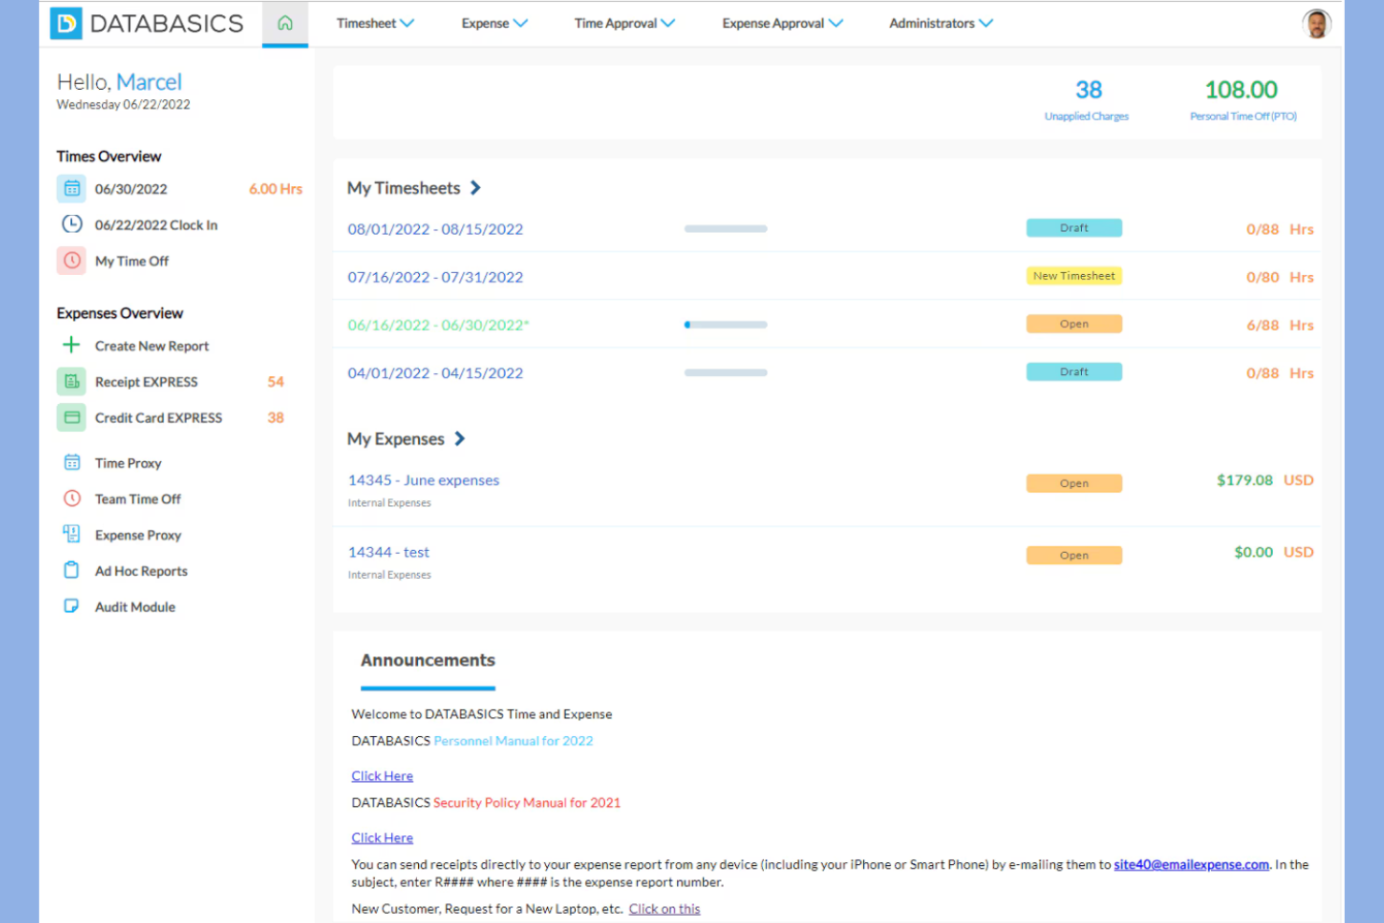Open the Audit Module icon
This screenshot has width=1384, height=923.
click(71, 606)
